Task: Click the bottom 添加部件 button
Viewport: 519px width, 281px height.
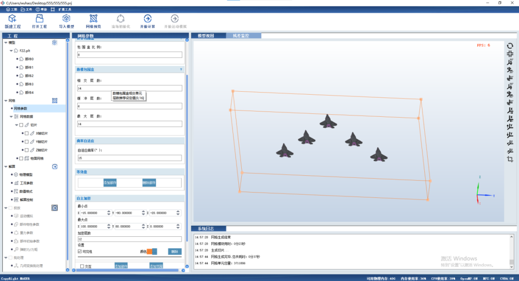Action: tap(121, 266)
